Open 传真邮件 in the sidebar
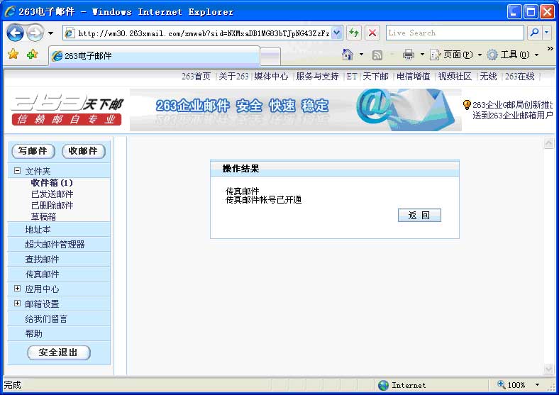 pyautogui.click(x=42, y=274)
